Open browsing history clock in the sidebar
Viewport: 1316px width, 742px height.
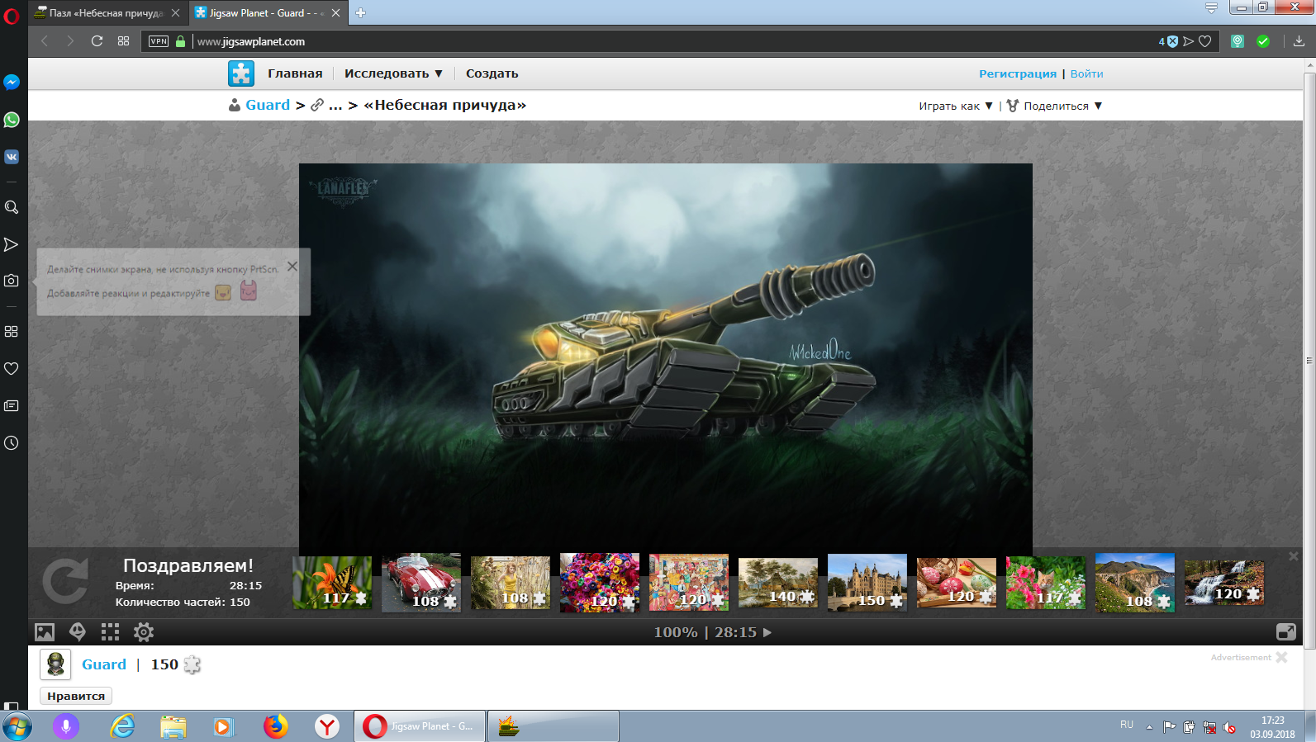[x=12, y=443]
